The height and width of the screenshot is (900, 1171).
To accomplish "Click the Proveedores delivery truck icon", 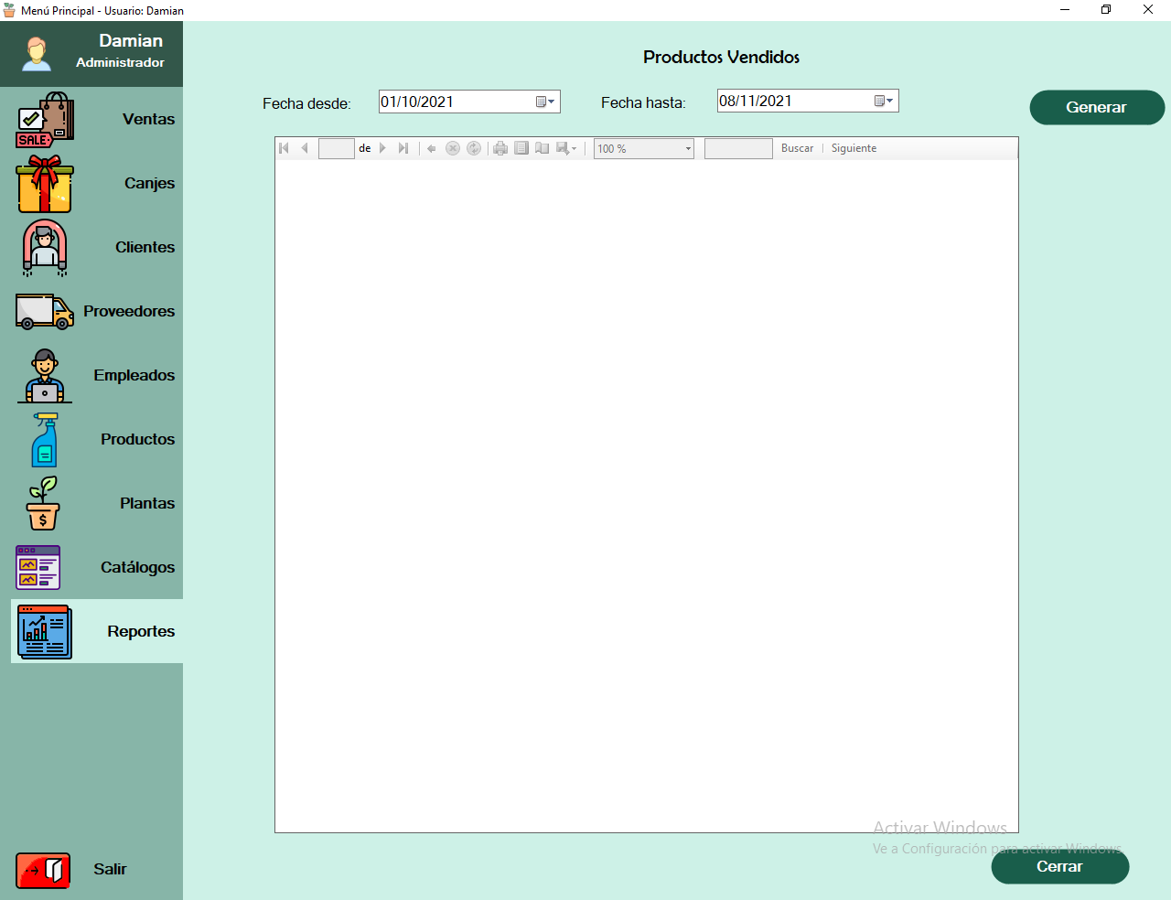I will coord(45,312).
